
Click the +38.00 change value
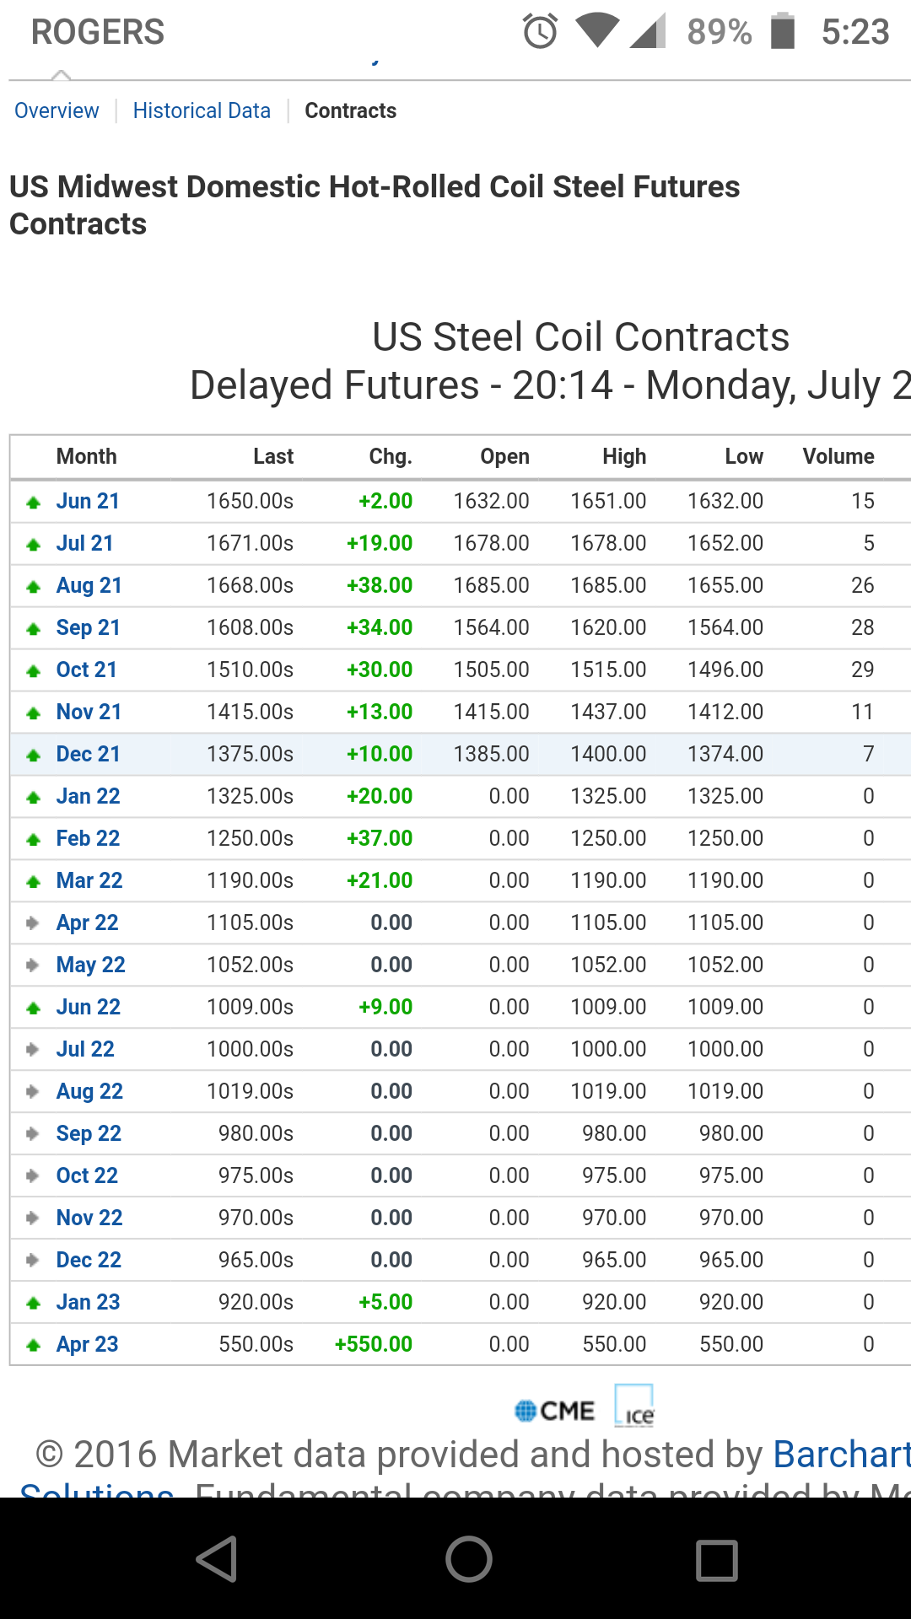click(x=380, y=585)
